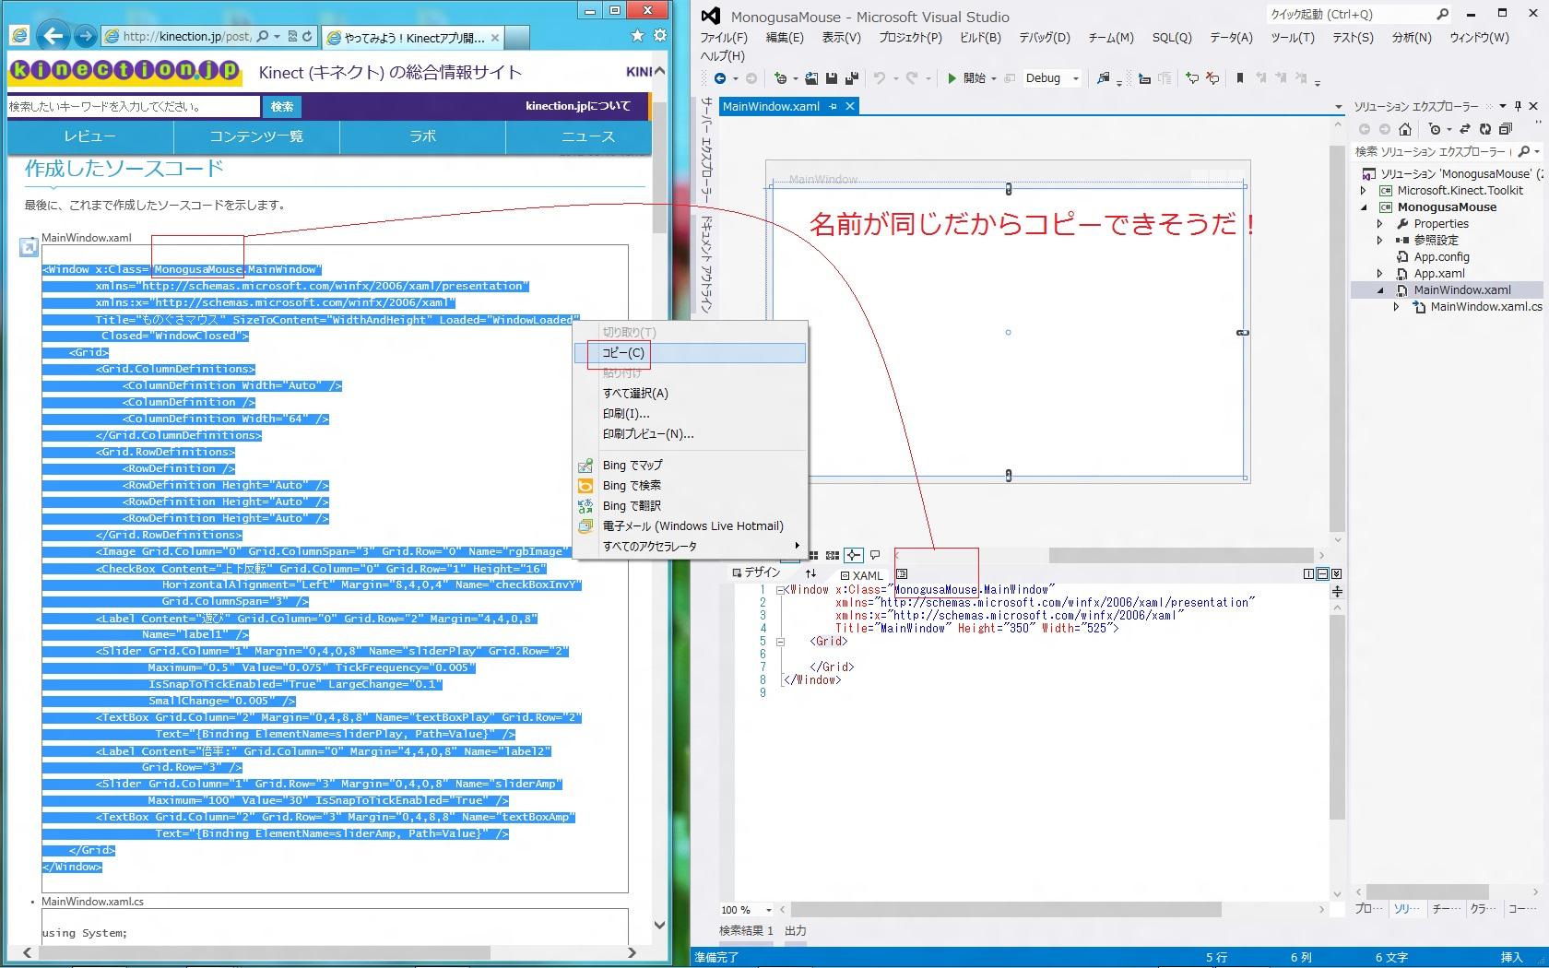Click the コンテンツ一覧 navigation link
This screenshot has width=1549, height=968.
(256, 136)
